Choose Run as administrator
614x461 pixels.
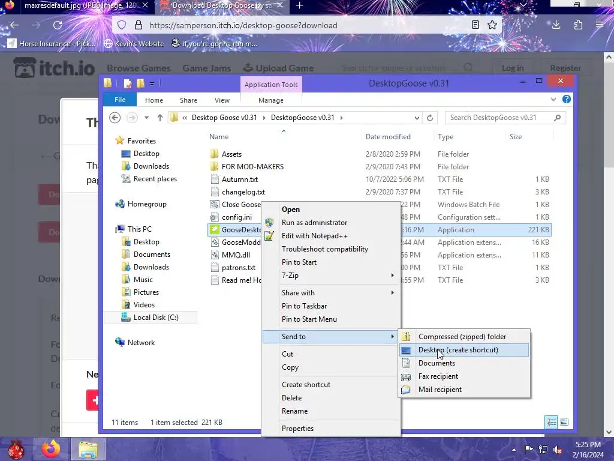[331, 223]
